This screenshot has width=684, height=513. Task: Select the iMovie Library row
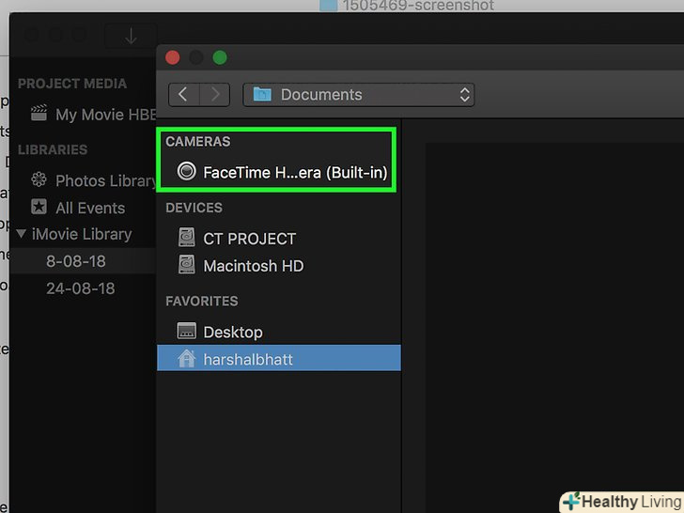tap(83, 234)
